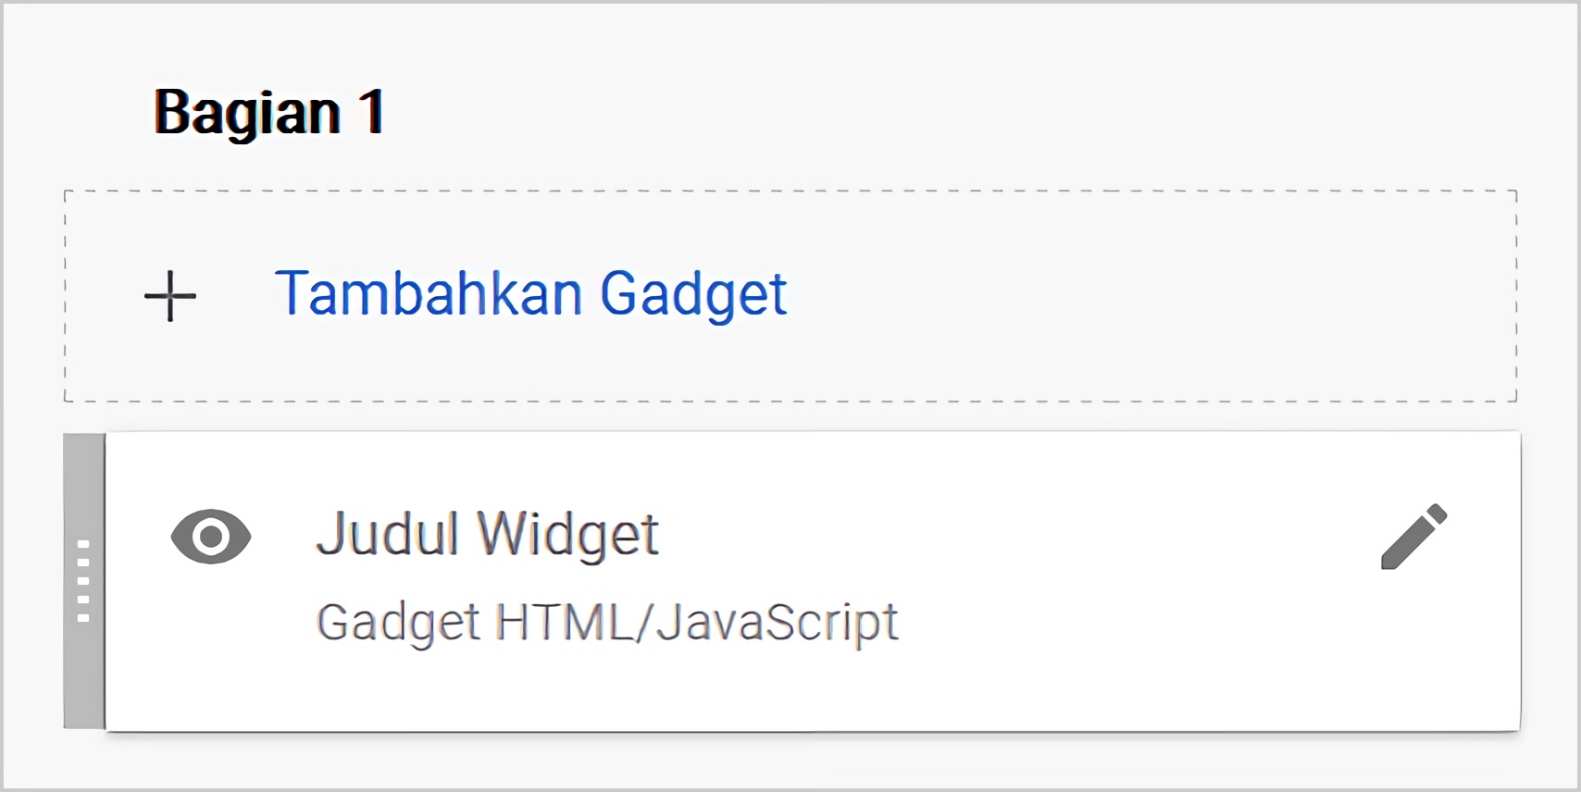Image resolution: width=1581 pixels, height=792 pixels.
Task: Toggle visibility of Judul Widget with the eye icon
Action: point(211,537)
